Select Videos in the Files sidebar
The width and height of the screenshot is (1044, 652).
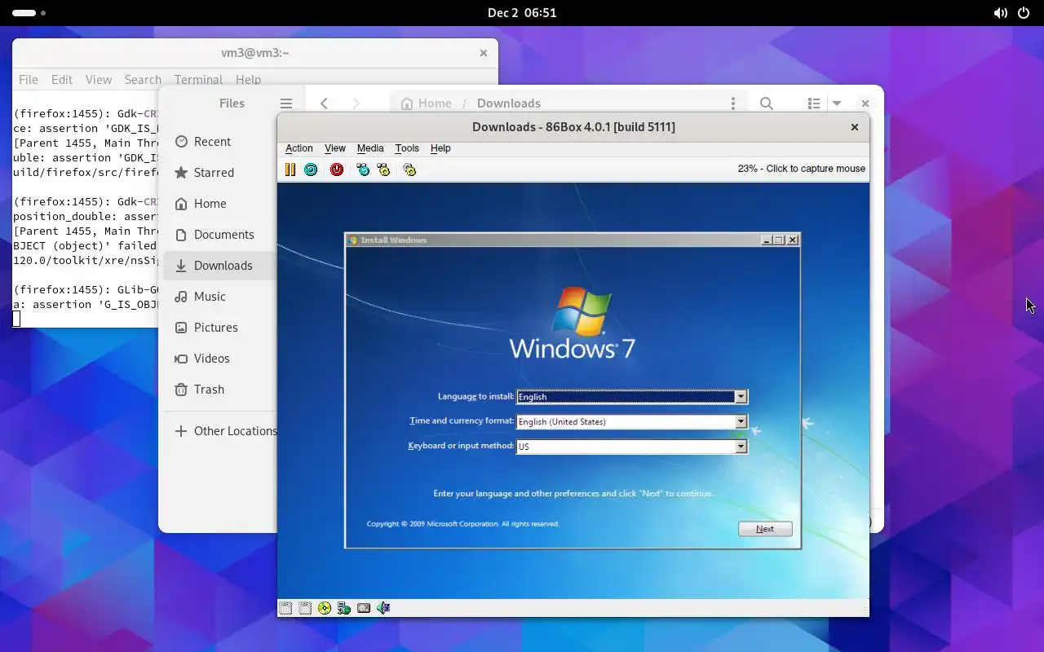(x=220, y=359)
